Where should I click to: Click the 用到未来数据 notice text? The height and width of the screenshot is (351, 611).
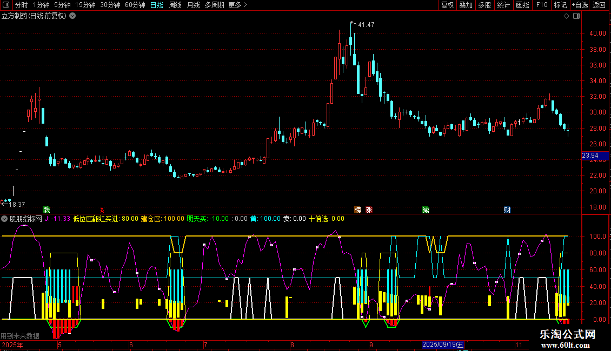(x=20, y=336)
